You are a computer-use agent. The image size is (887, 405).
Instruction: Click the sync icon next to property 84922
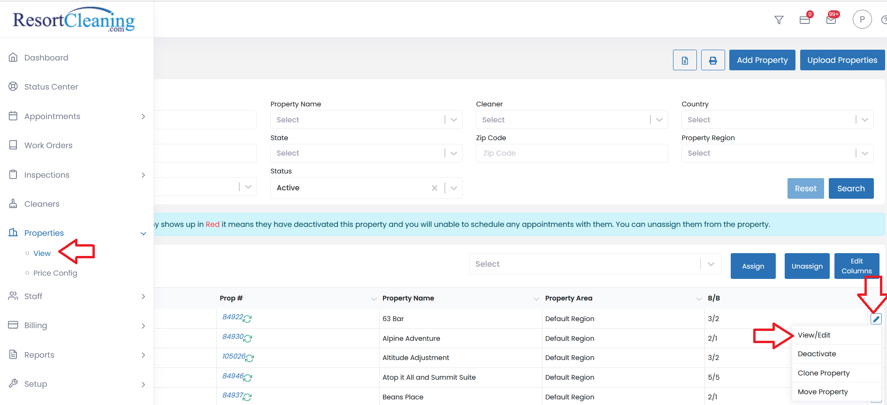[248, 319]
